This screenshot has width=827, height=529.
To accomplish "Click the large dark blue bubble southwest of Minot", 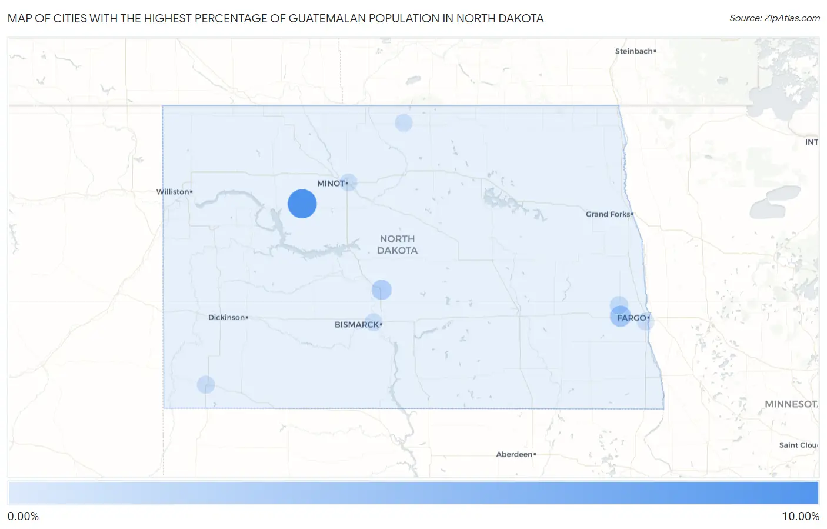I will tap(302, 204).
